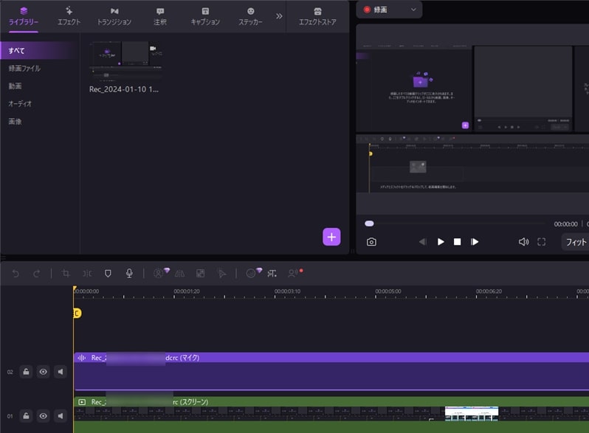Screen dimensions: 589x433
Task: Open the 録画 recording dropdown
Action: pyautogui.click(x=389, y=10)
